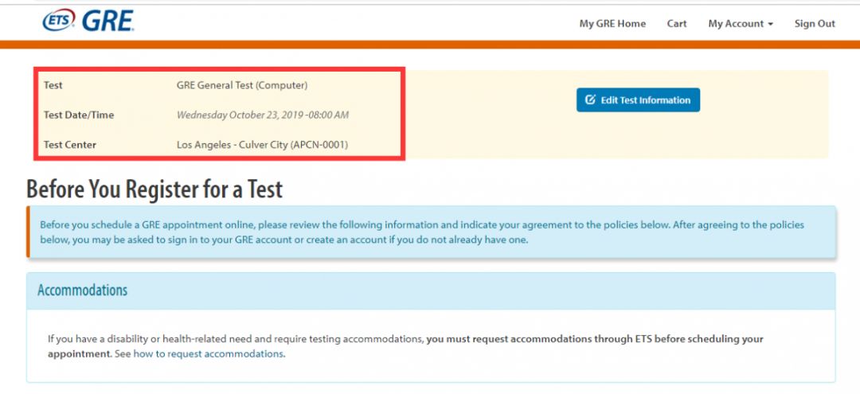
Task: Click the blue policy information banner text
Action: 422,232
